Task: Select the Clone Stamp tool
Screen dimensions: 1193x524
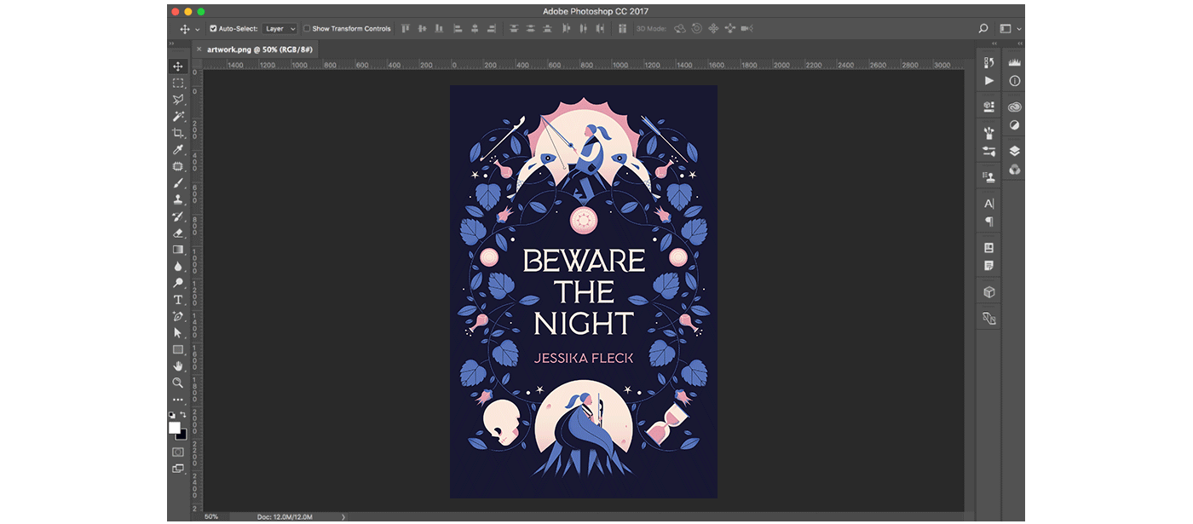Action: [178, 200]
